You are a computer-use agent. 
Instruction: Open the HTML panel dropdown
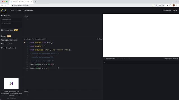click(27, 16)
